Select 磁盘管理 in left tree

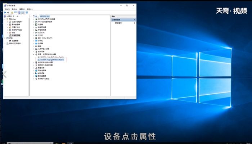[x=15, y=41]
